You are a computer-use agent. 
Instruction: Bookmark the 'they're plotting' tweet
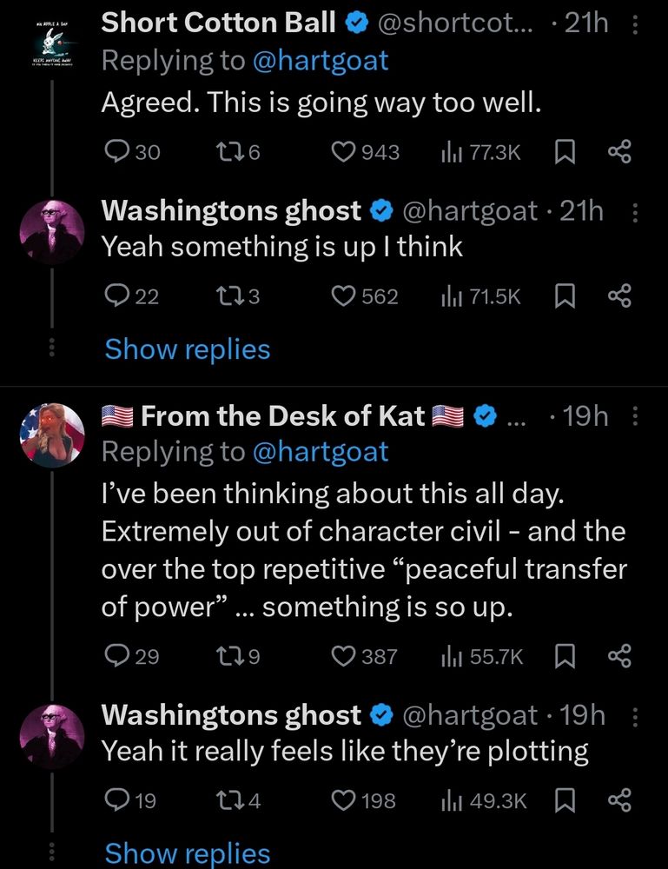[565, 800]
